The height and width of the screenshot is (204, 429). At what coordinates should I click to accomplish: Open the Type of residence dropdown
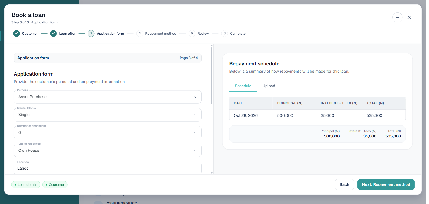(108, 150)
